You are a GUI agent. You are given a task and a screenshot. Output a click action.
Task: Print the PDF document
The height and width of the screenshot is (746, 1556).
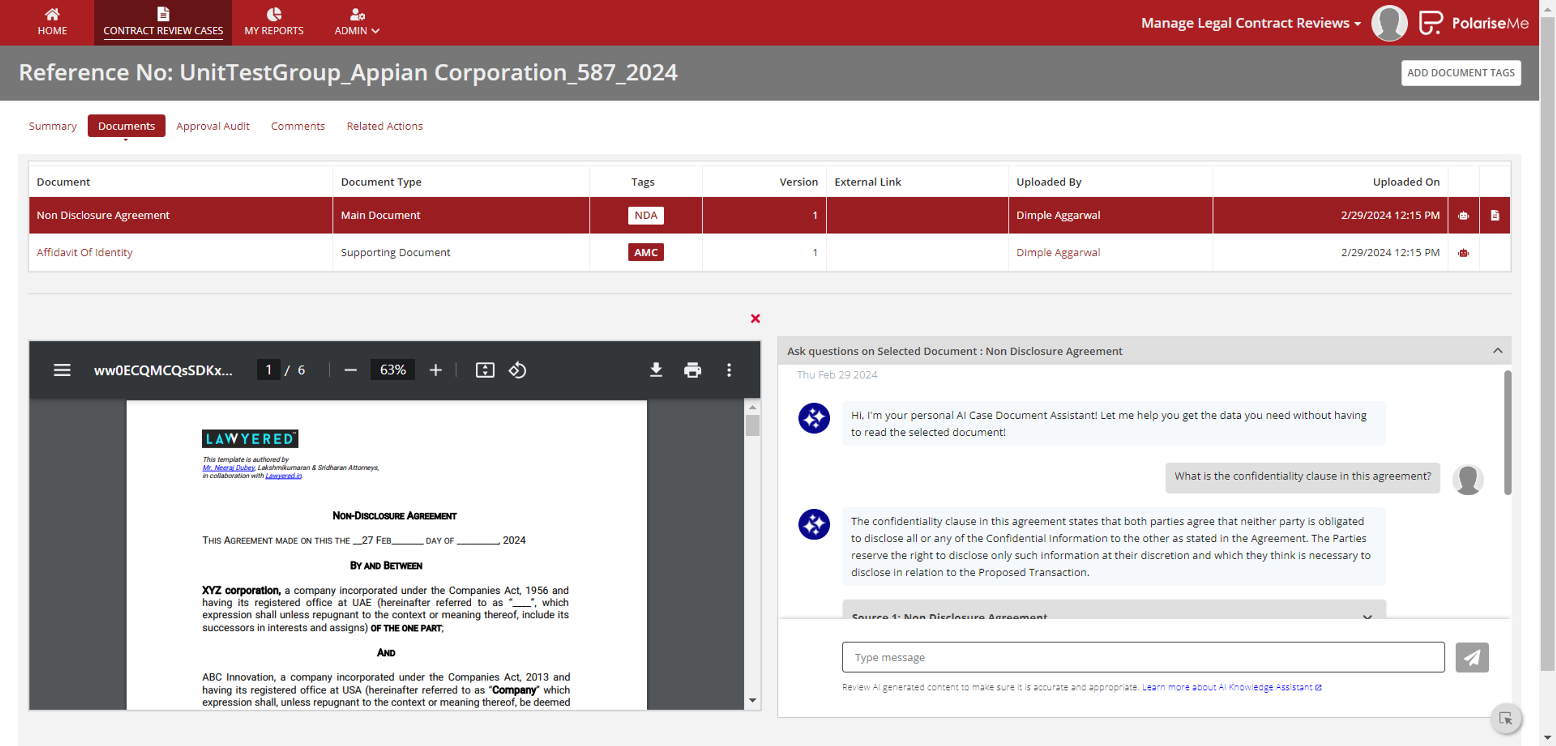(x=692, y=370)
